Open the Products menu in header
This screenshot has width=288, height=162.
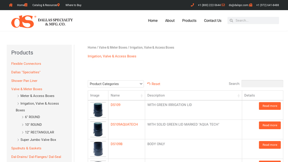pyautogui.click(x=189, y=21)
